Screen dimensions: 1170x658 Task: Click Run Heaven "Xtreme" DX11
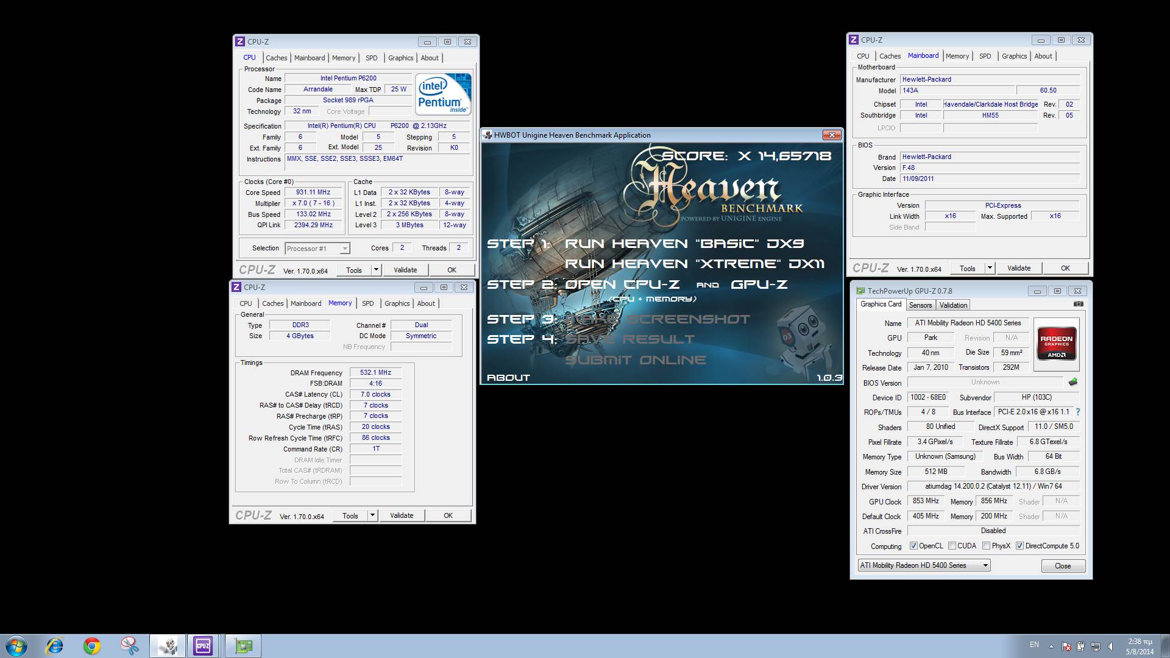tap(695, 264)
